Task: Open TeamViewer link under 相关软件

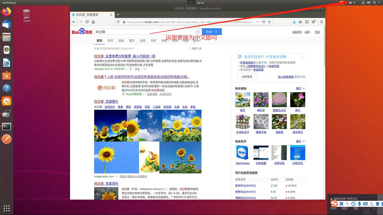Action: pyautogui.click(x=243, y=163)
